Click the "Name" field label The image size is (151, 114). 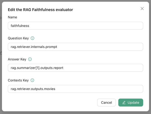tap(13, 17)
